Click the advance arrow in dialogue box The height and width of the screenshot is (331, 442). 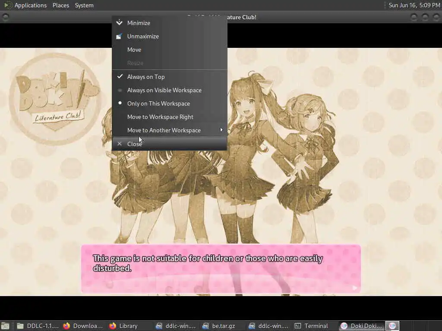[354, 287]
